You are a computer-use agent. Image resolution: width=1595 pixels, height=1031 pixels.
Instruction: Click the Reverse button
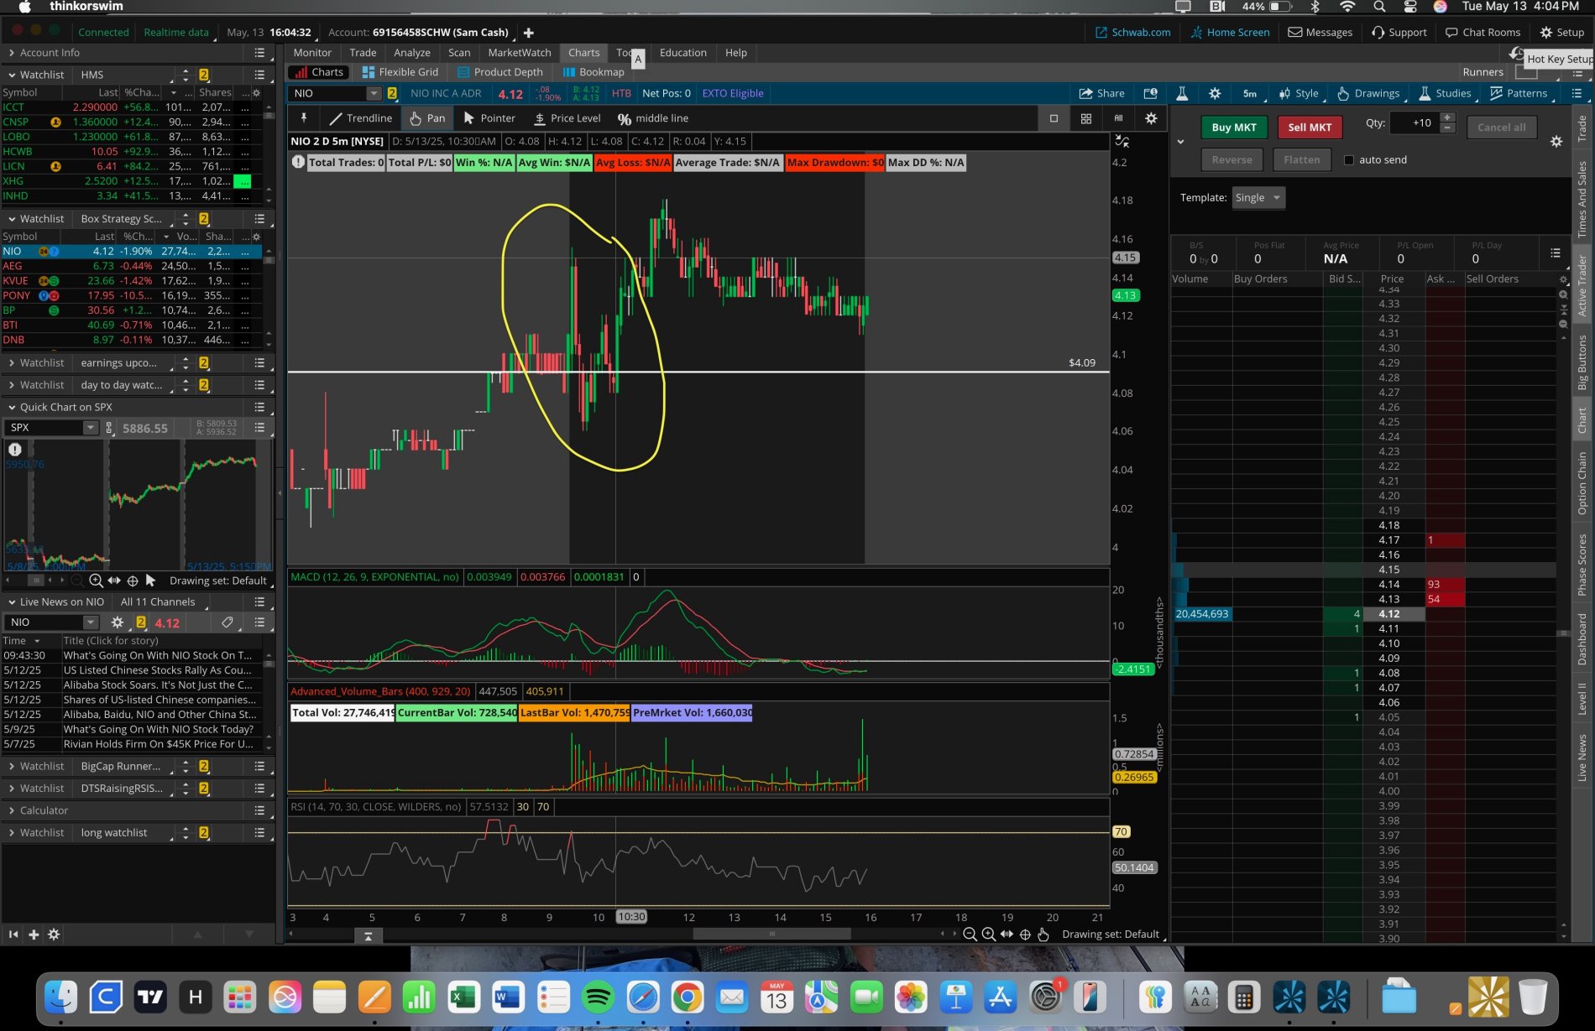tap(1232, 160)
